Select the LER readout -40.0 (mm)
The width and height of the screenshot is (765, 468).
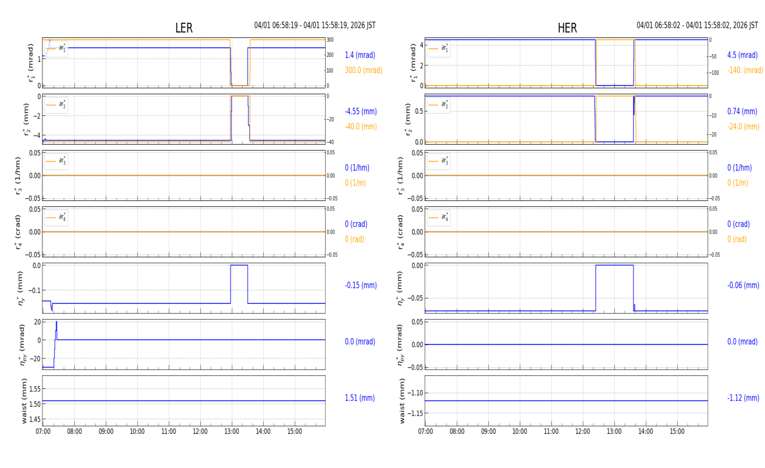click(x=361, y=127)
